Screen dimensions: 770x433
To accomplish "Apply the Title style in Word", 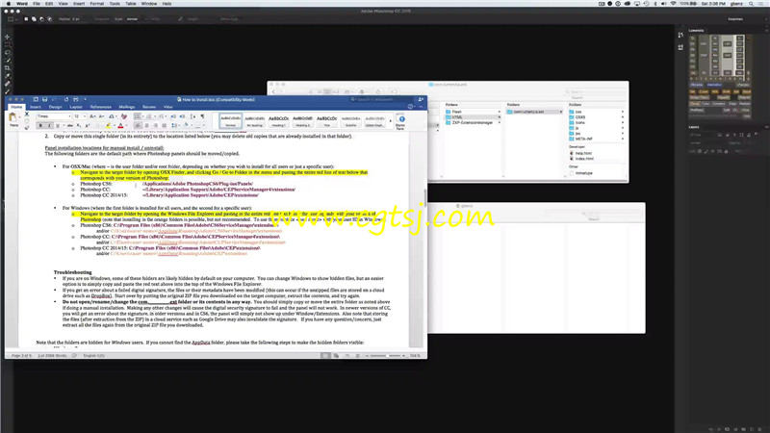I will click(x=326, y=121).
